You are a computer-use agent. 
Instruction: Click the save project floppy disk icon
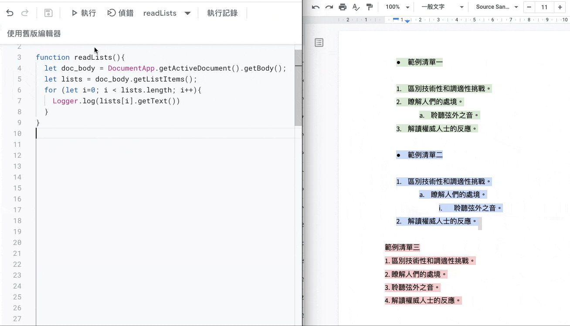pyautogui.click(x=48, y=13)
